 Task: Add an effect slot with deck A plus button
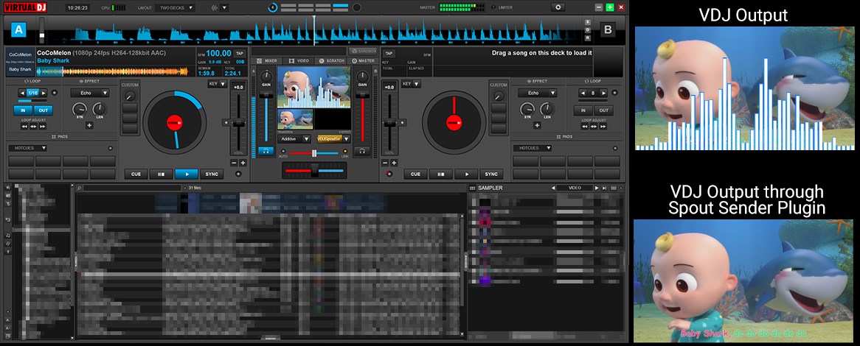click(89, 125)
